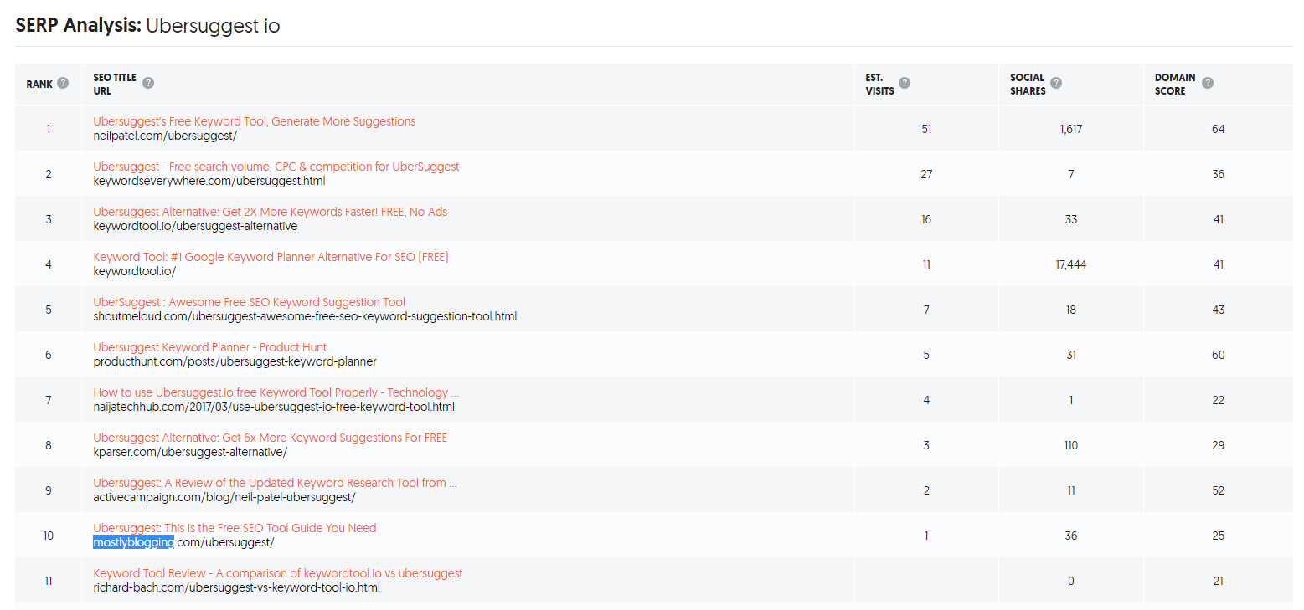The image size is (1304, 610).
Task: Click the domain score value 64
Action: [x=1218, y=129]
